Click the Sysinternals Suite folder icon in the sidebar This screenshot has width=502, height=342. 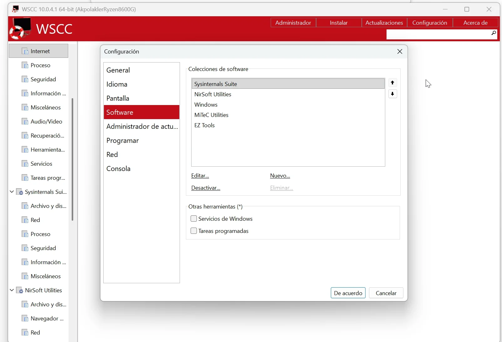coord(19,192)
